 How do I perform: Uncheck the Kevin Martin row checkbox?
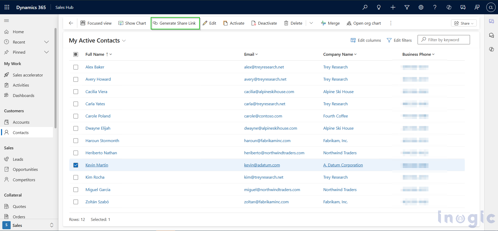76,165
